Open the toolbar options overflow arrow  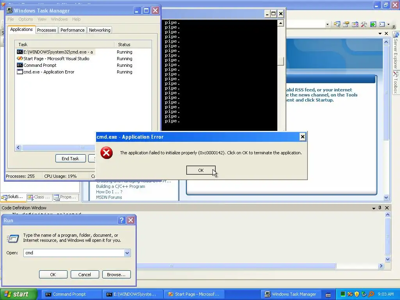pos(394,26)
